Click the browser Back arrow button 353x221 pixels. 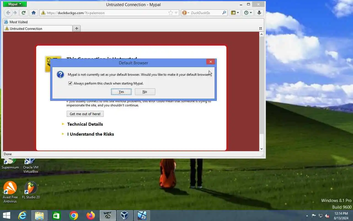click(8, 13)
